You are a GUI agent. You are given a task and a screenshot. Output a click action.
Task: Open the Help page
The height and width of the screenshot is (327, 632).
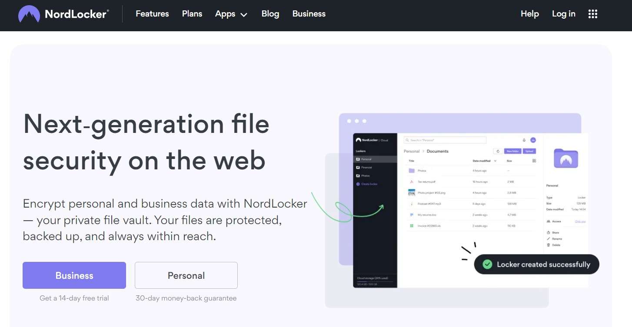tap(530, 14)
